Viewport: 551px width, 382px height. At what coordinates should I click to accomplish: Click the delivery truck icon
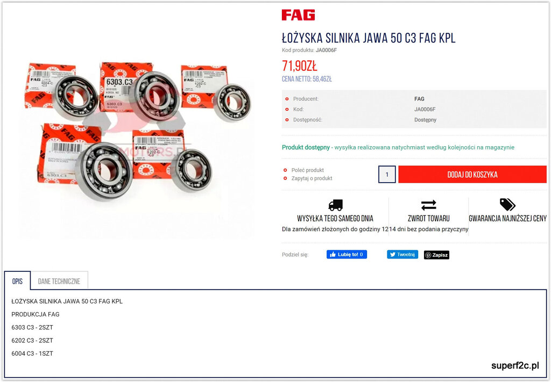[x=335, y=205]
